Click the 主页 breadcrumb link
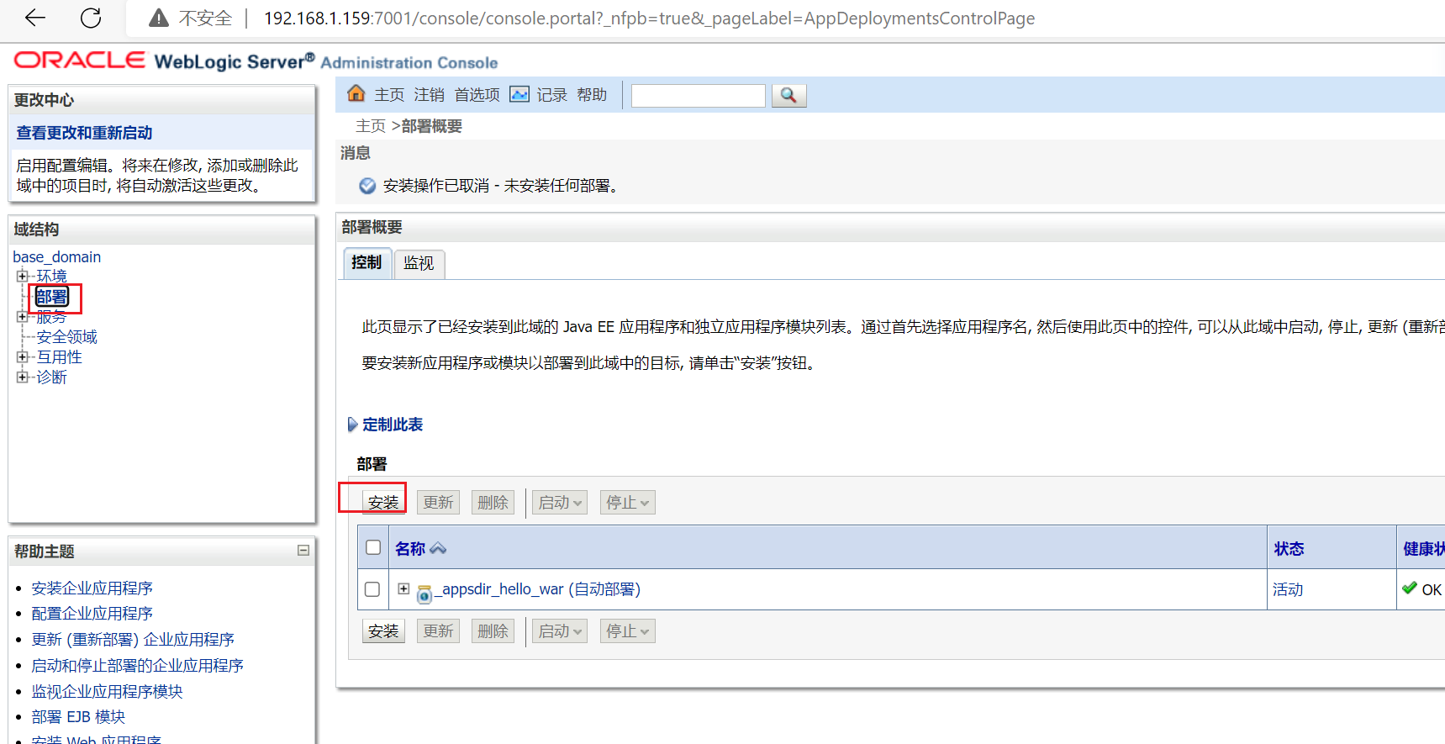Viewport: 1445px width, 744px height. tap(371, 126)
